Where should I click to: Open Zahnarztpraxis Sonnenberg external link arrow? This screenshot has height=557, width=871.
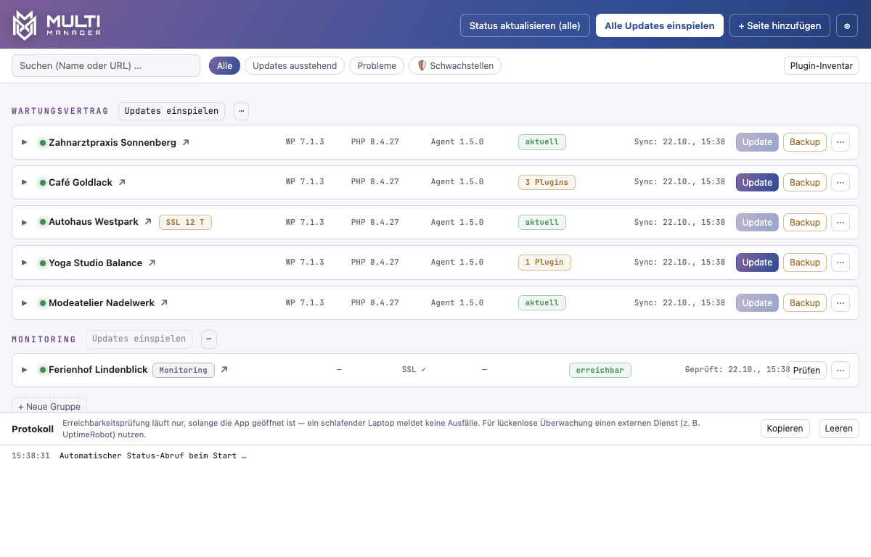coord(186,142)
